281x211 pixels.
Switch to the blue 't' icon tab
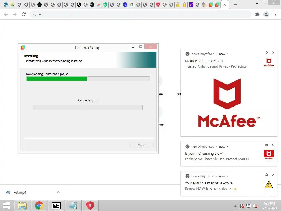(x=125, y=5)
